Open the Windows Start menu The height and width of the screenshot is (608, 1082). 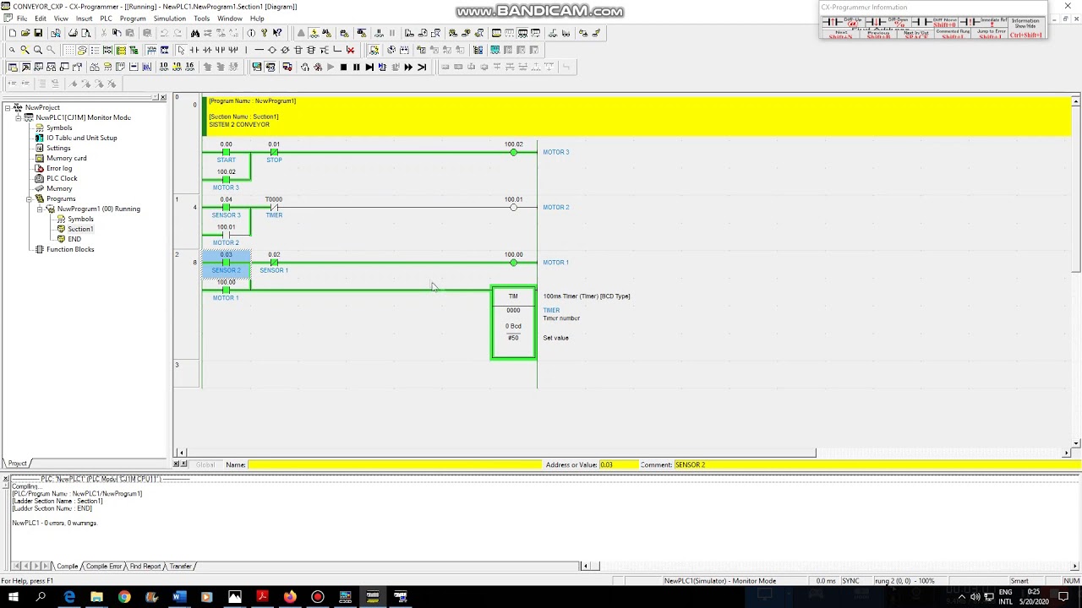tap(14, 597)
